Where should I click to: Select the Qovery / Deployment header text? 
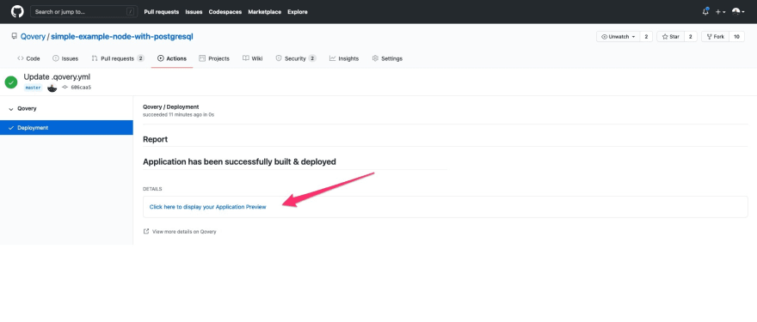[171, 107]
